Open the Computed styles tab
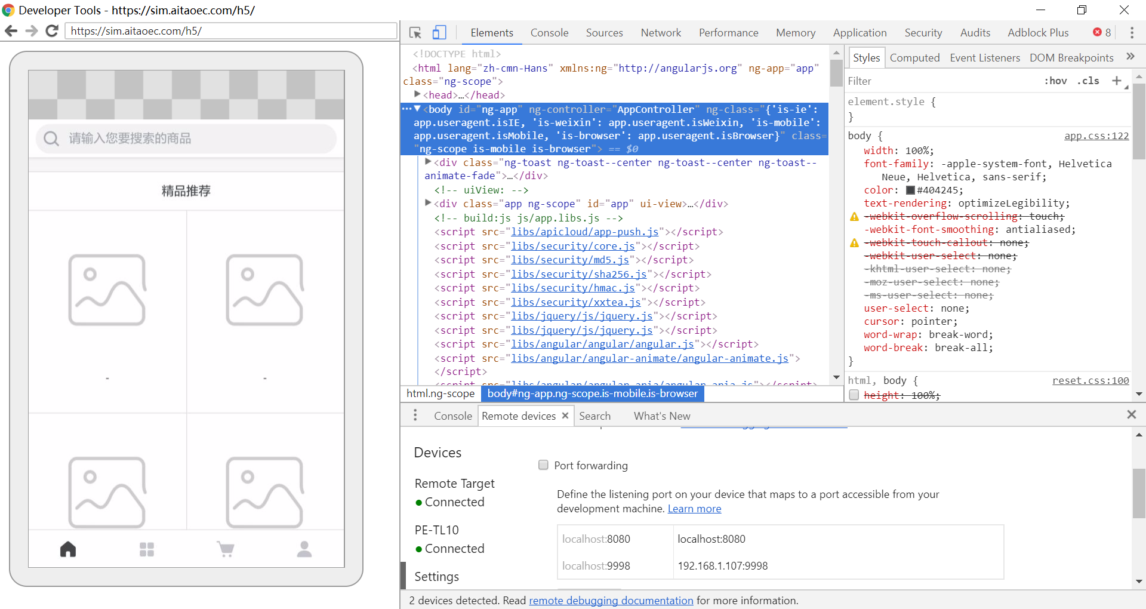Viewport: 1146px width, 609px height. (914, 58)
